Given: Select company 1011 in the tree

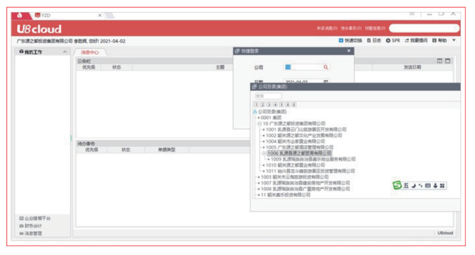Looking at the screenshot, I should (310, 171).
